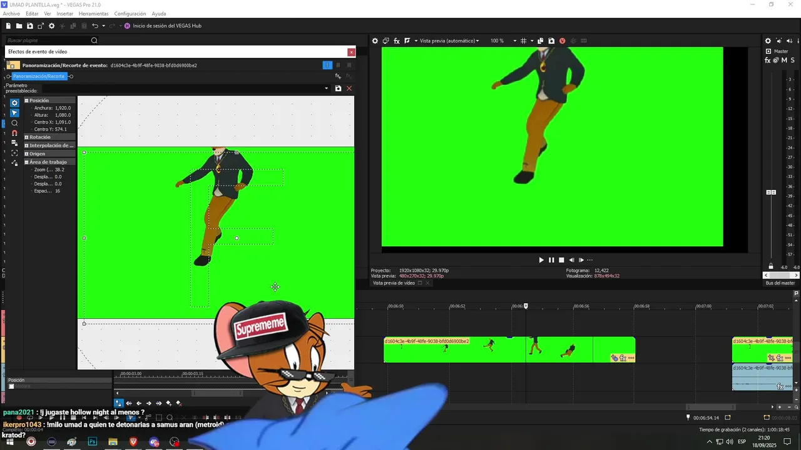Expand the Rotación group
The width and height of the screenshot is (801, 450).
(x=26, y=137)
